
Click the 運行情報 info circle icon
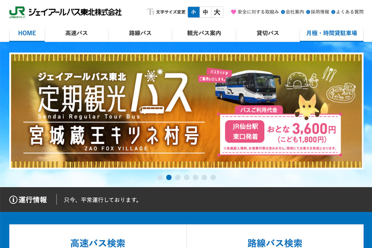coord(13,200)
